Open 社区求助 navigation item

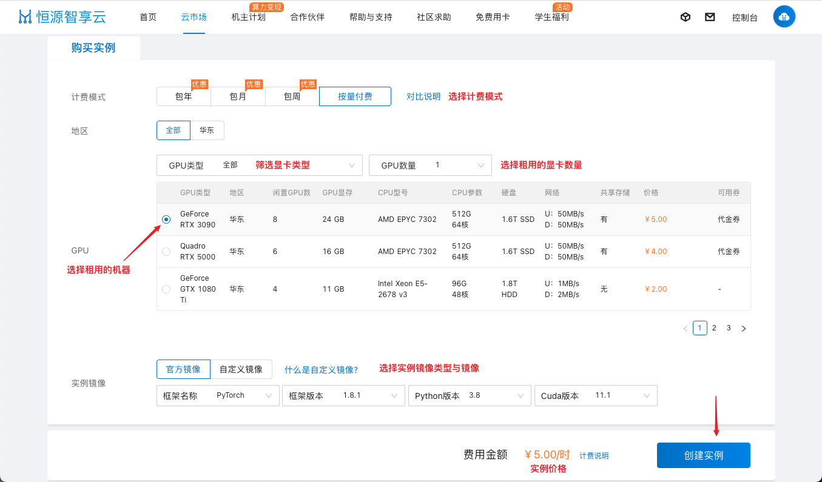click(434, 17)
